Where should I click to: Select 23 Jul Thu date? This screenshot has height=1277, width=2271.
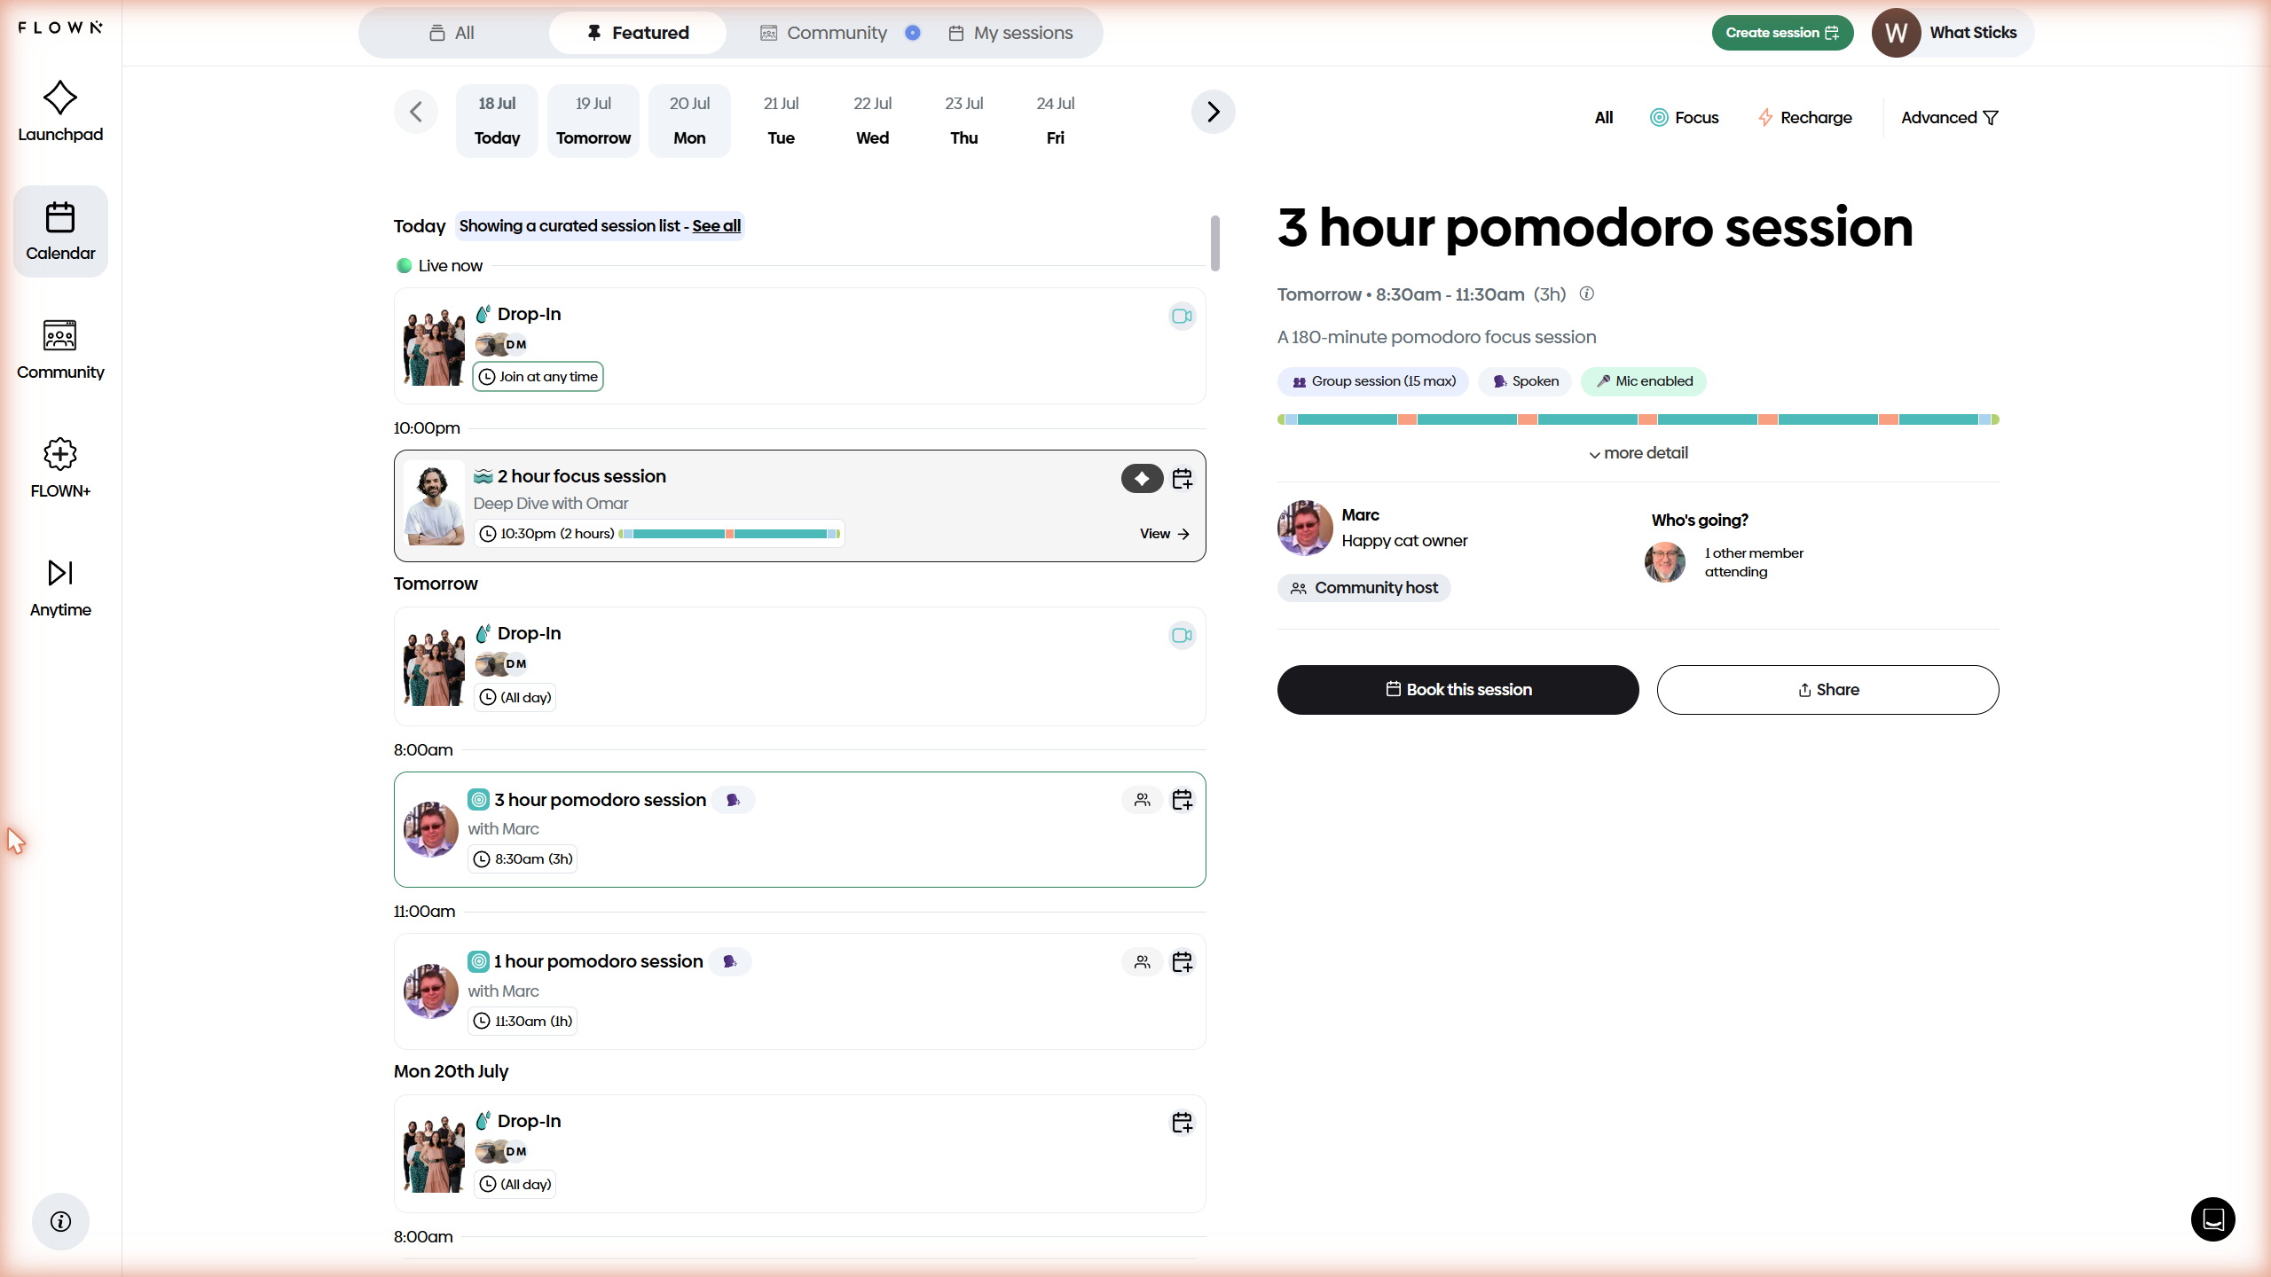pyautogui.click(x=963, y=121)
